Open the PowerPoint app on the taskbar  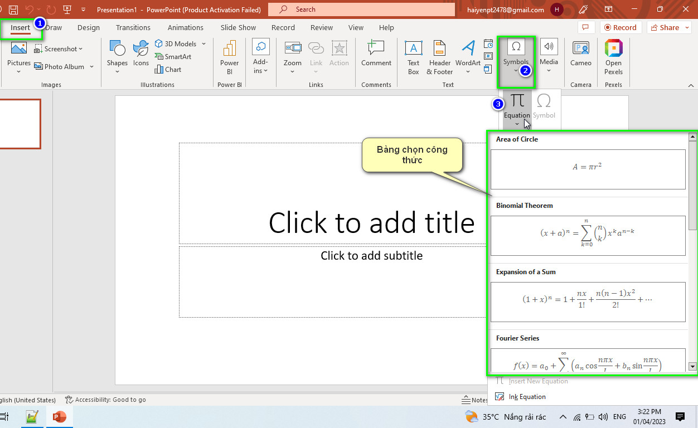click(59, 417)
